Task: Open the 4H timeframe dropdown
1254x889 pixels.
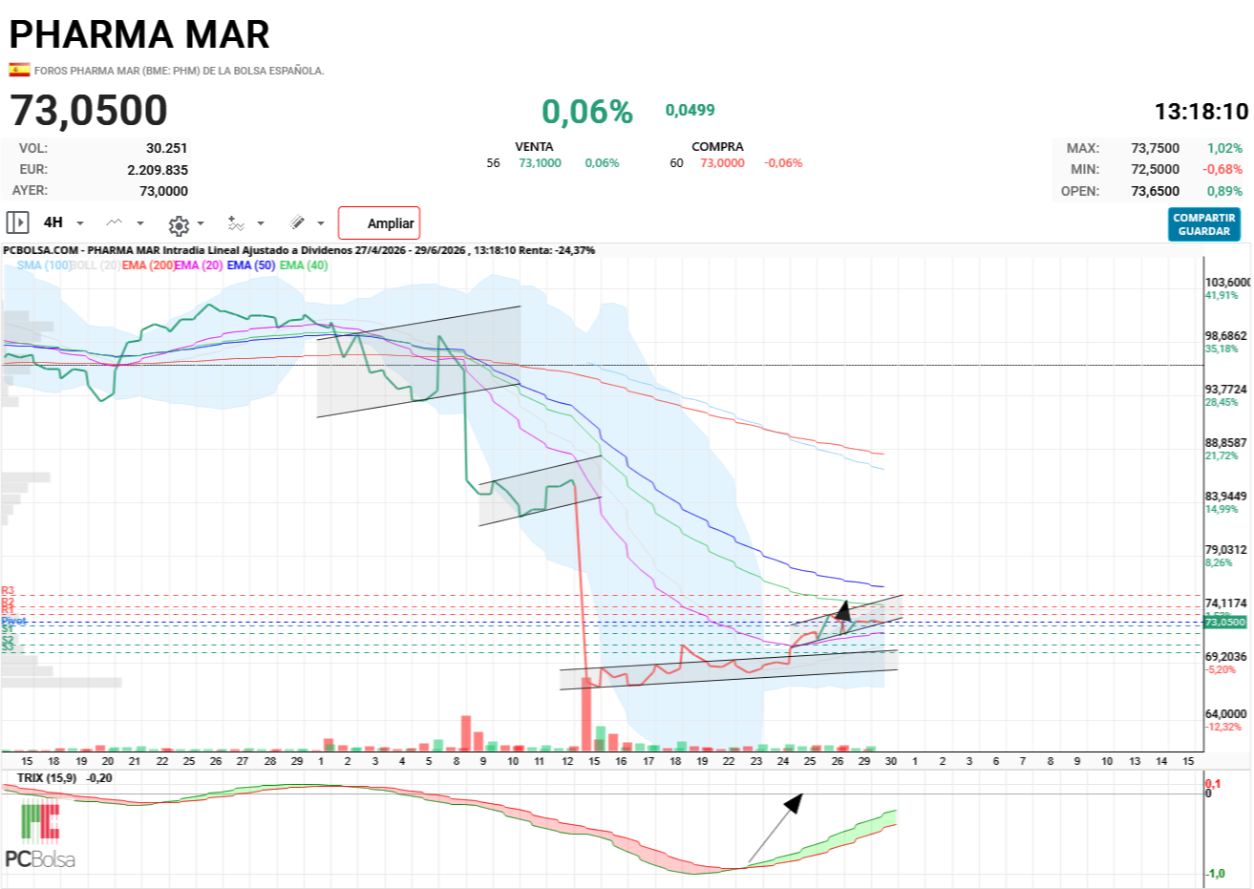Action: point(63,222)
